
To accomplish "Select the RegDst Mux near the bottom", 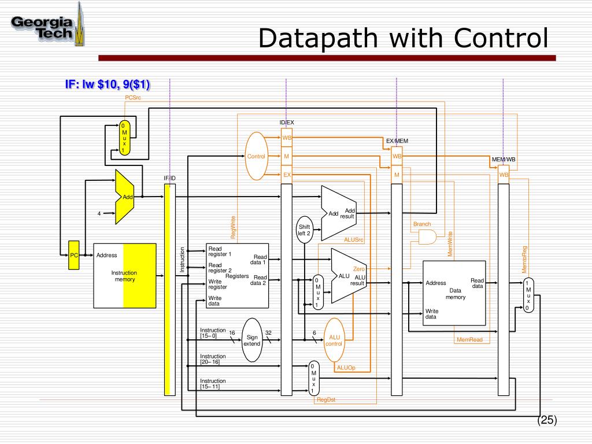I will tap(314, 378).
